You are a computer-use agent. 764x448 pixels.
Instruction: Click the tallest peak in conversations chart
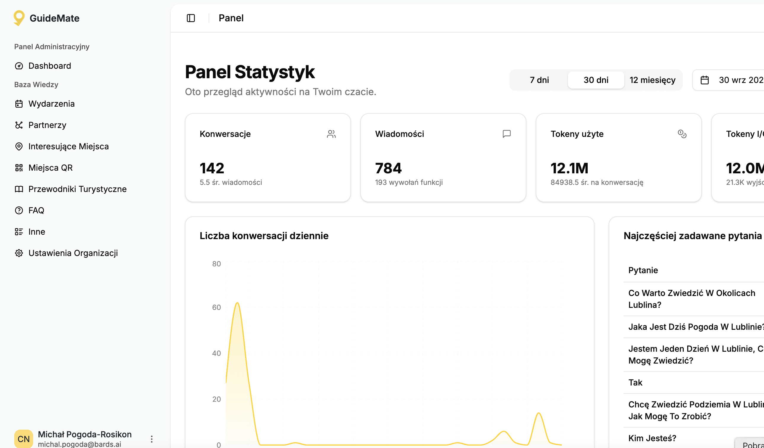[237, 303]
